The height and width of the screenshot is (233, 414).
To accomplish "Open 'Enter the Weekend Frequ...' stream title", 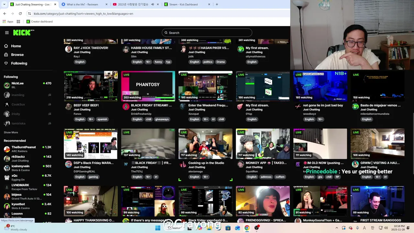I will (x=208, y=105).
